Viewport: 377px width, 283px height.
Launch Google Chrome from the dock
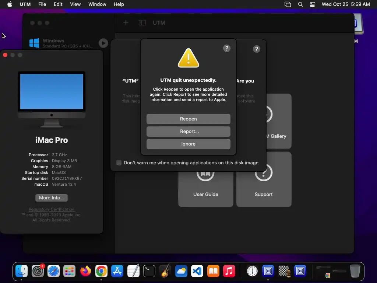(101, 271)
